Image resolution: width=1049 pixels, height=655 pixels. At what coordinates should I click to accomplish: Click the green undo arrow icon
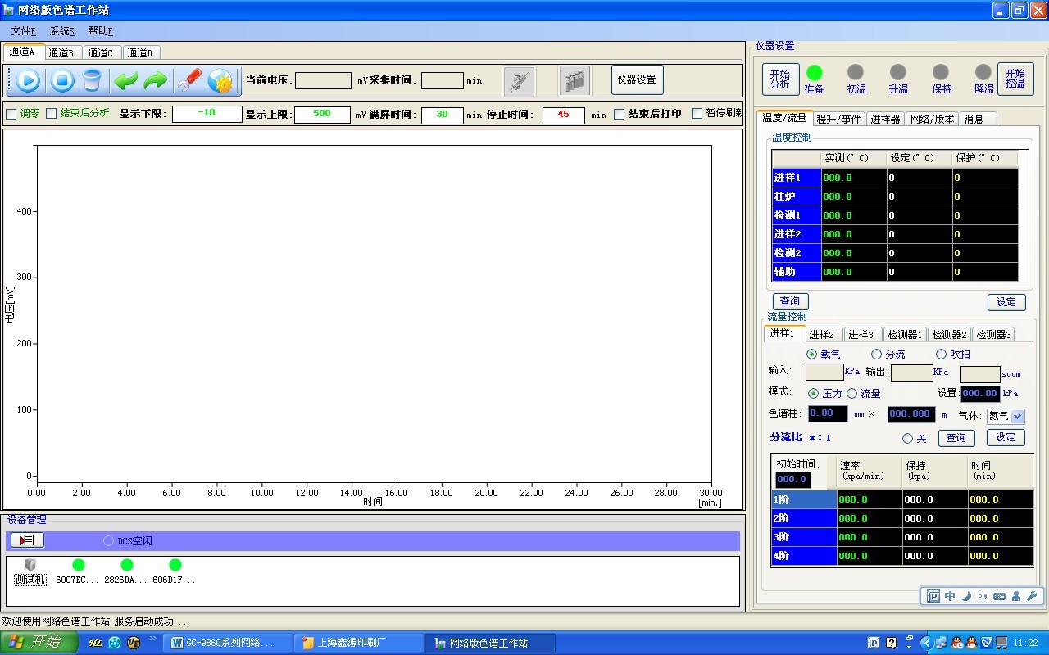(x=125, y=80)
